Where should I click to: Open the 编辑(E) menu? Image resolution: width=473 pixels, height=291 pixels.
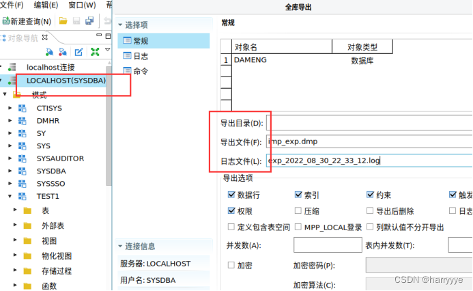[x=46, y=5]
